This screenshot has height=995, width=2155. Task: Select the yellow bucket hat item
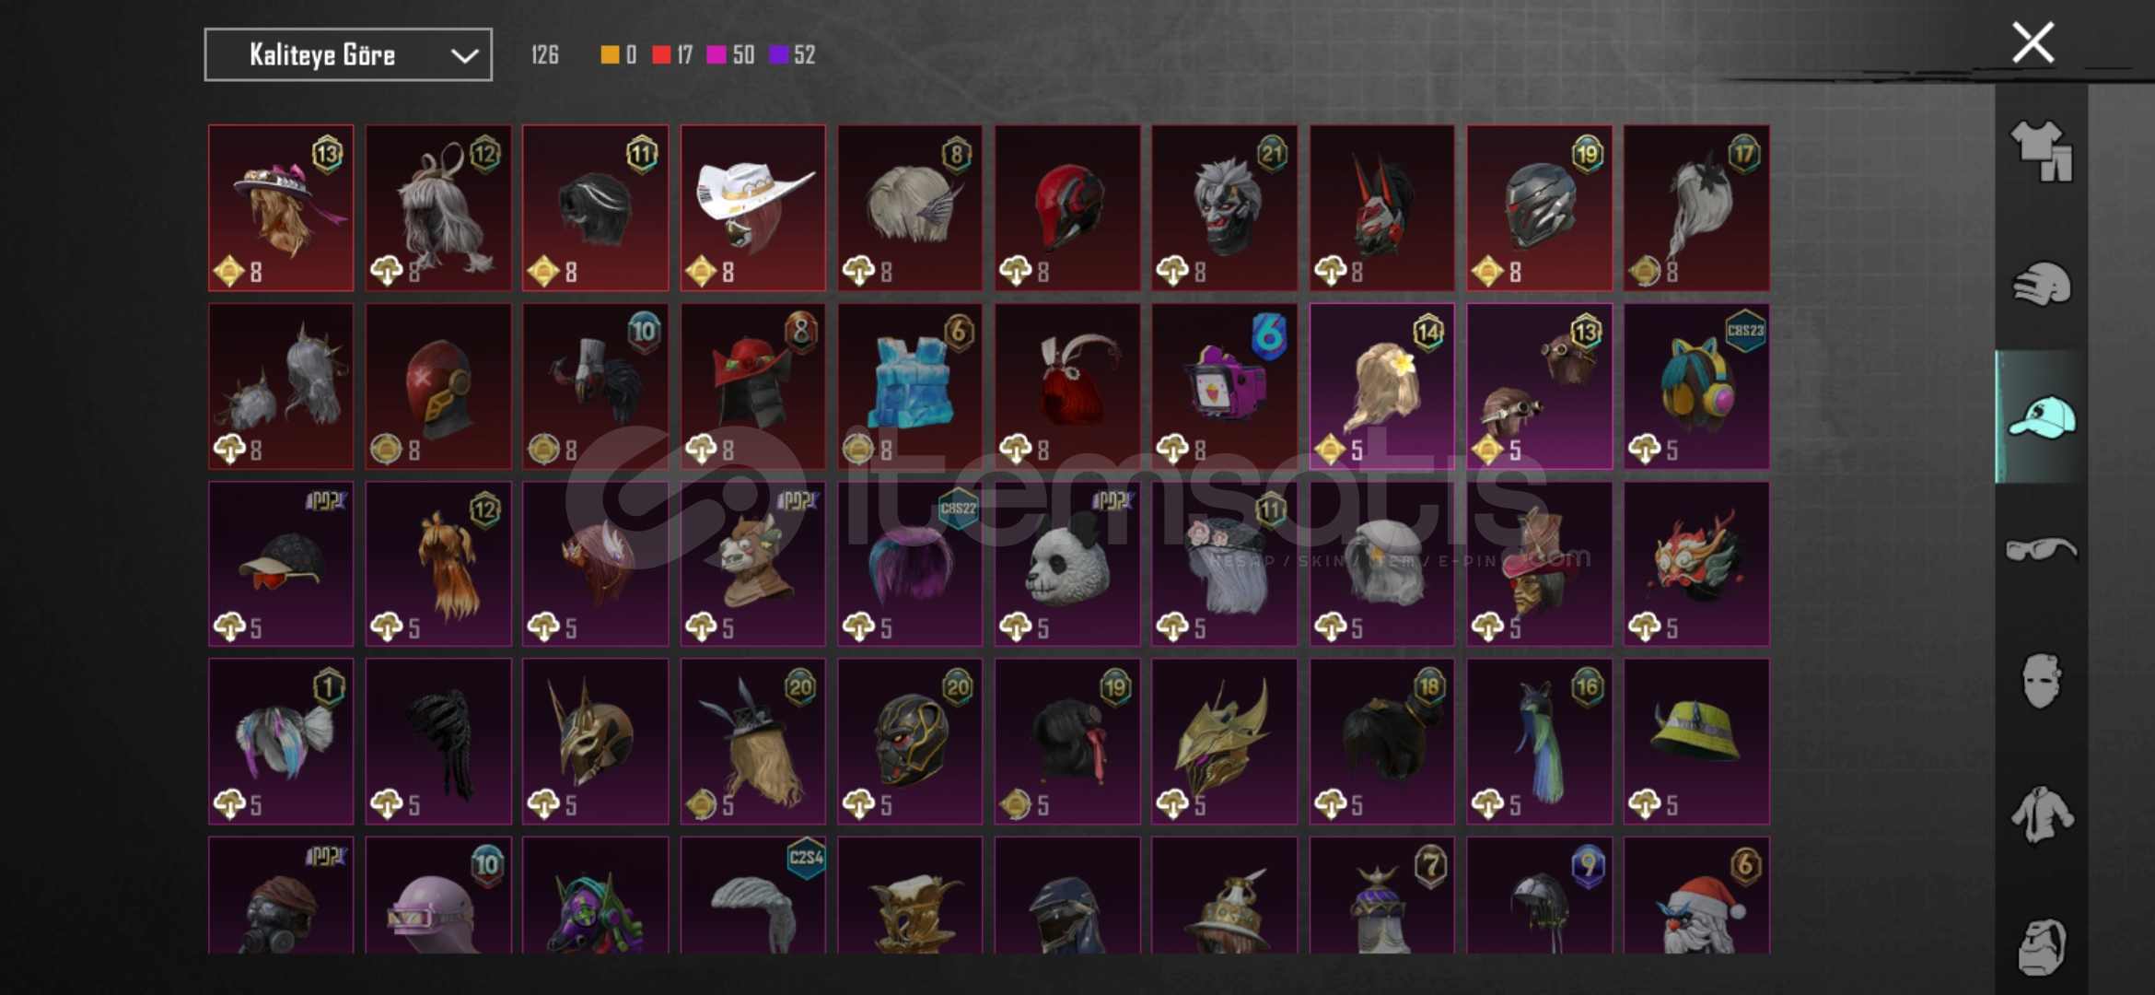coord(1696,742)
